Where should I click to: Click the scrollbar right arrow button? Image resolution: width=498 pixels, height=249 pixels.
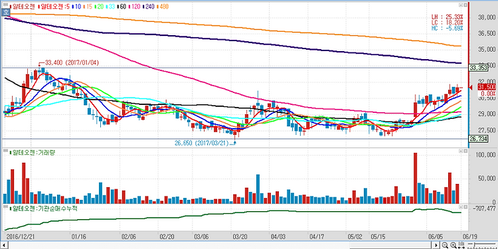click(x=436, y=245)
